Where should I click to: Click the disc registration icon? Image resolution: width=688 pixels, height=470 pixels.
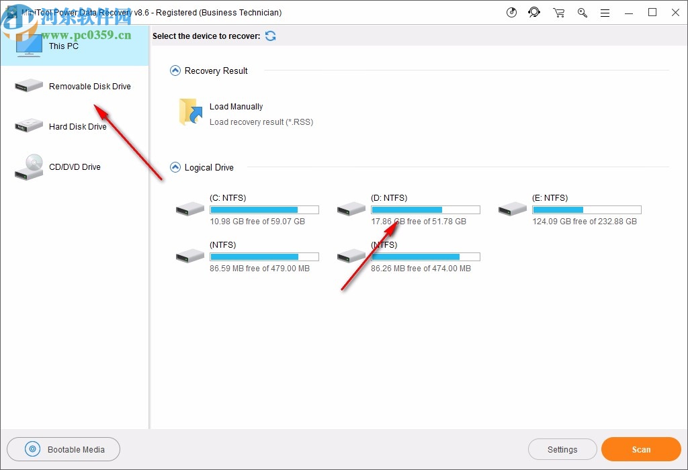click(x=511, y=12)
